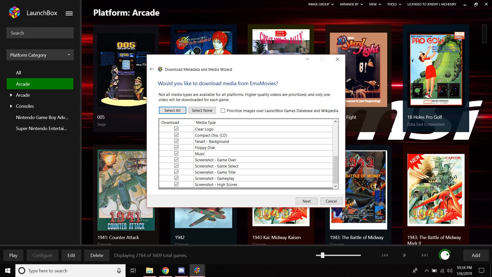Click the image size slider handle
Viewport: 492px width, 277px height.
(323, 255)
